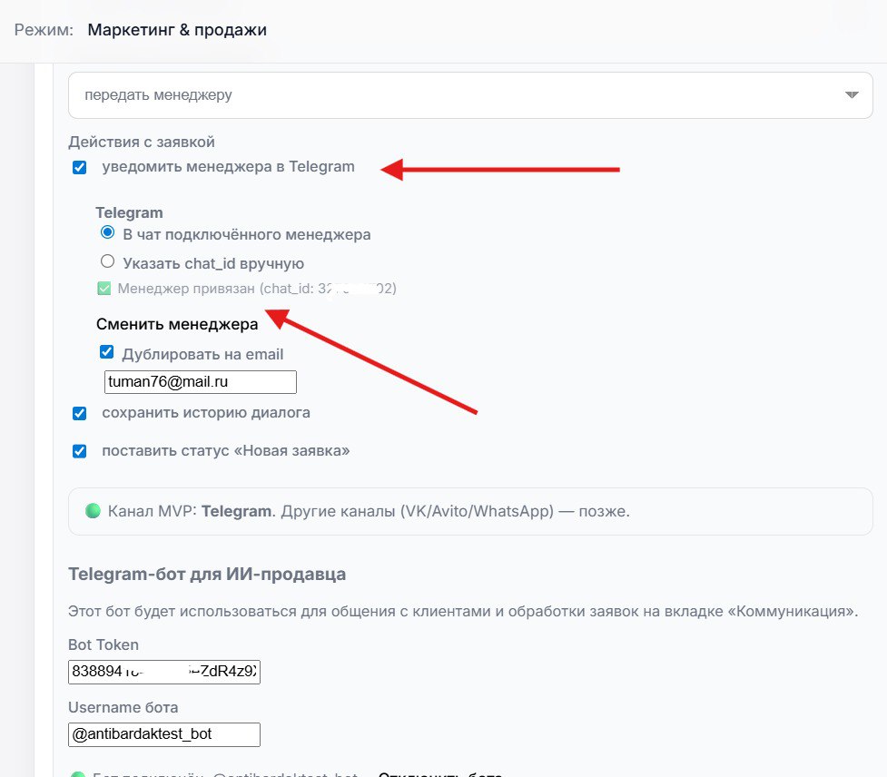Toggle "уведомить менеджера в Telegram" checkbox

[x=80, y=167]
